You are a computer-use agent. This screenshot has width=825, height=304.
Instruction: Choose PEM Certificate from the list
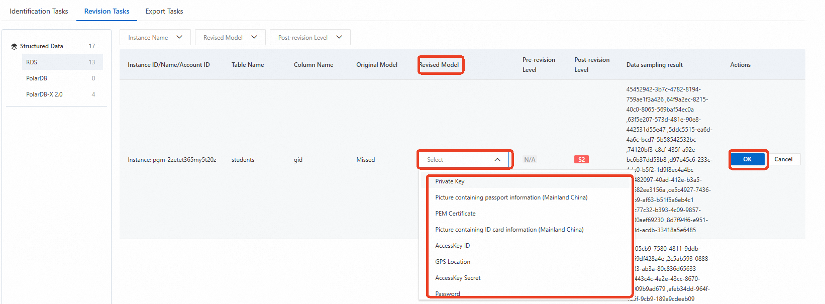tap(525, 214)
